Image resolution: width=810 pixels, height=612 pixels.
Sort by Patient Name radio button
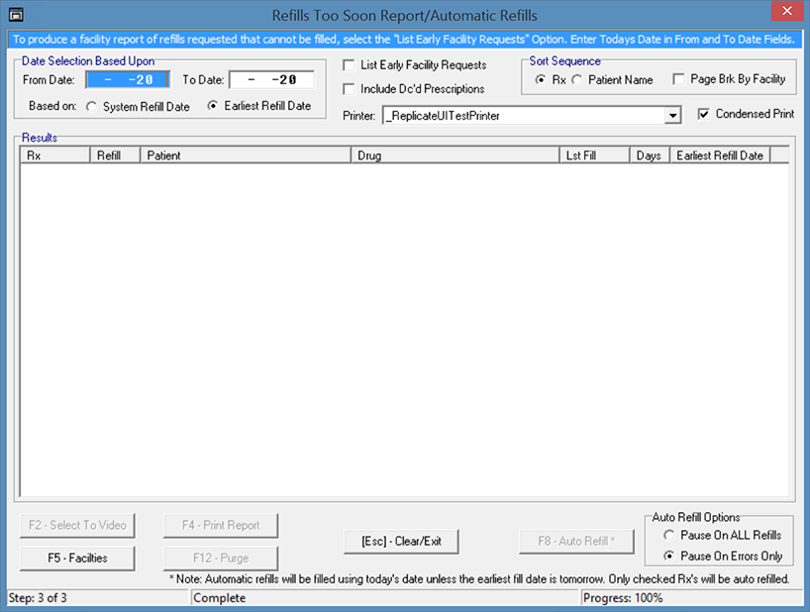coord(577,79)
